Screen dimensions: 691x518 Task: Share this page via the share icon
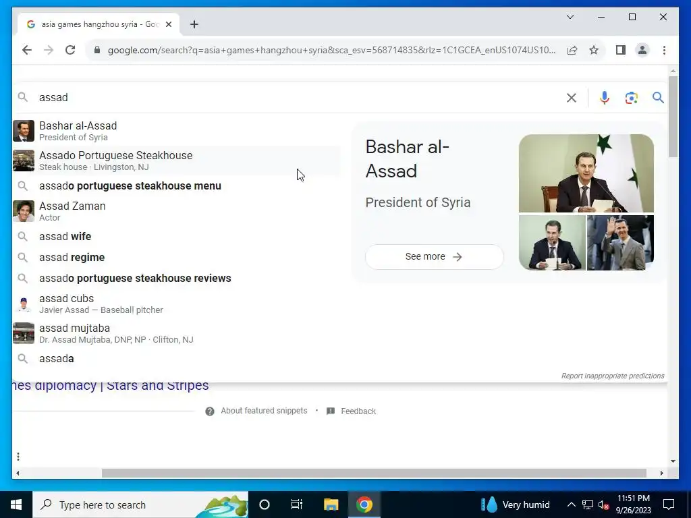tap(572, 50)
